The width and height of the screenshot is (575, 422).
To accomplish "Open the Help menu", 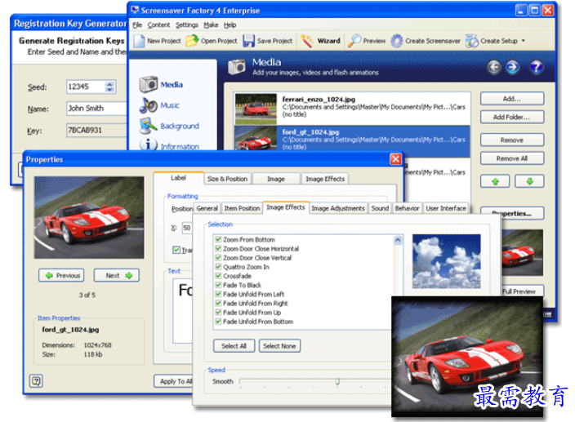I will 230,25.
